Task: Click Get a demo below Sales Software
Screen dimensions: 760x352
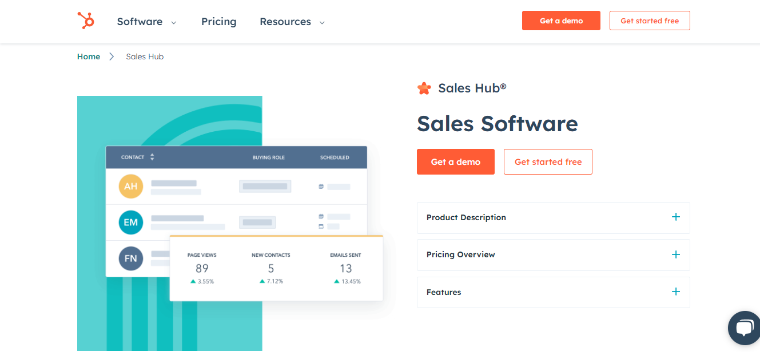Action: 456,162
